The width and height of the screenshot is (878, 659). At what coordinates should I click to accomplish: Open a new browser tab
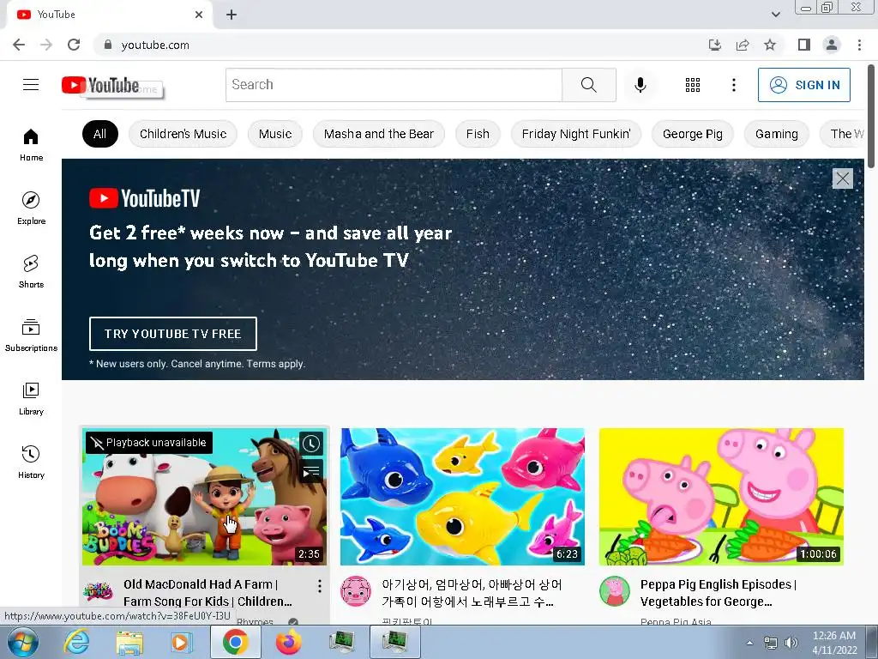pyautogui.click(x=232, y=15)
